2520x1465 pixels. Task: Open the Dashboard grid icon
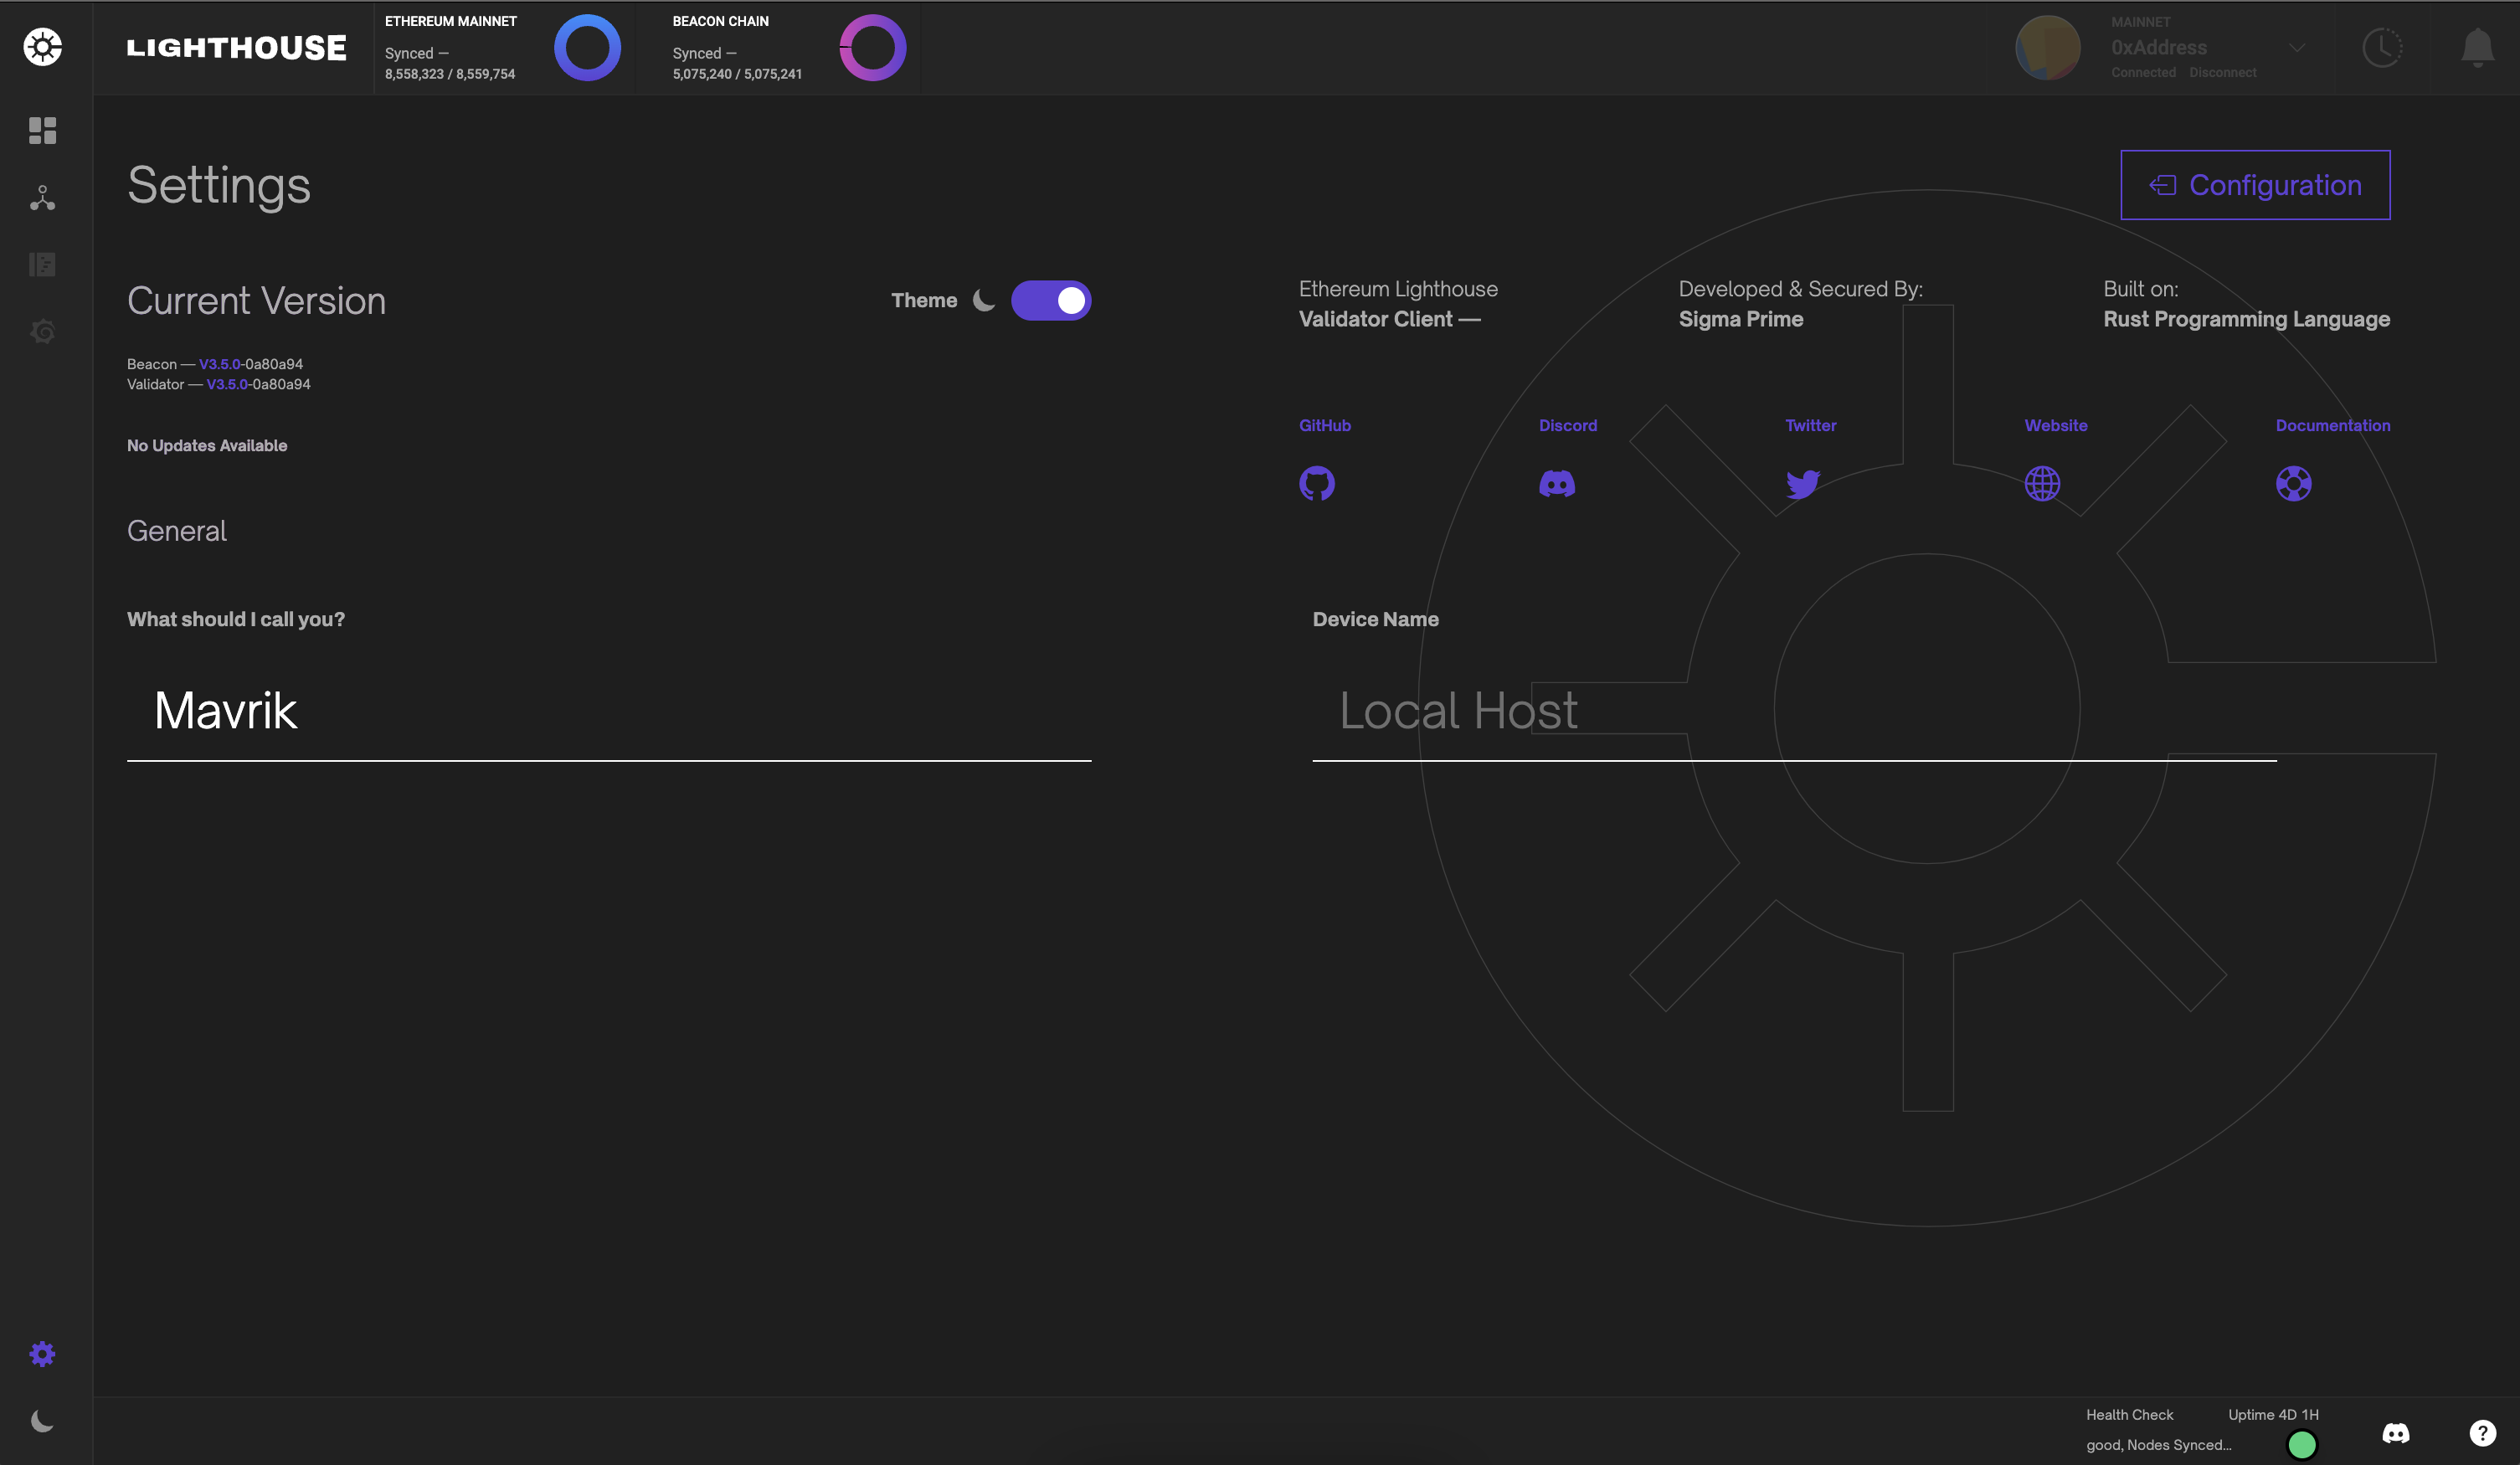42,131
